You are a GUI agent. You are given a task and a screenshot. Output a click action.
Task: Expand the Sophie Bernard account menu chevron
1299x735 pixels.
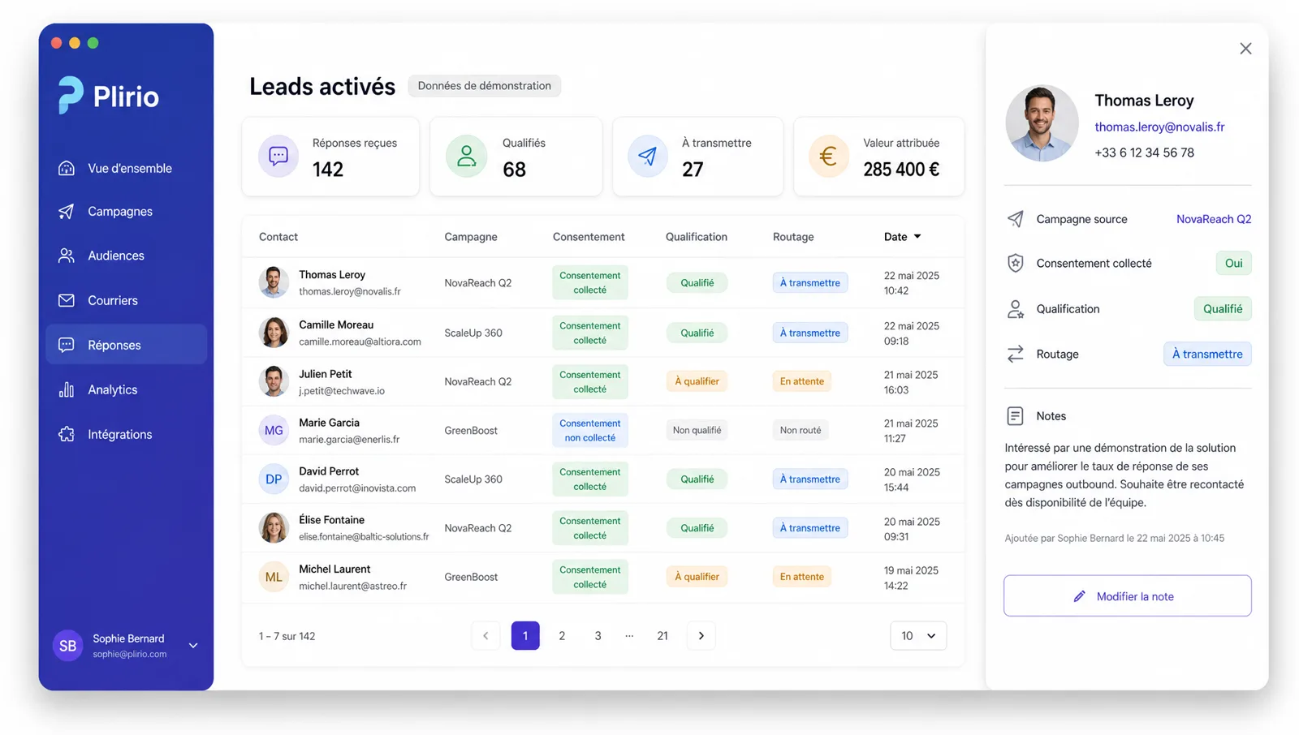coord(193,646)
